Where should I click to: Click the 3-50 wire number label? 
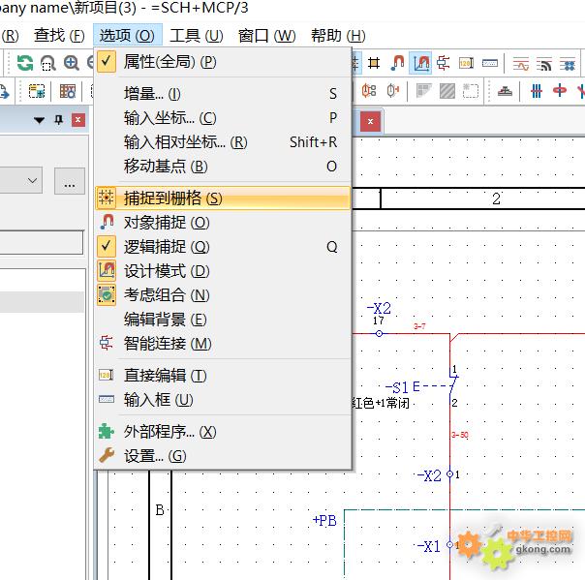pyautogui.click(x=460, y=435)
